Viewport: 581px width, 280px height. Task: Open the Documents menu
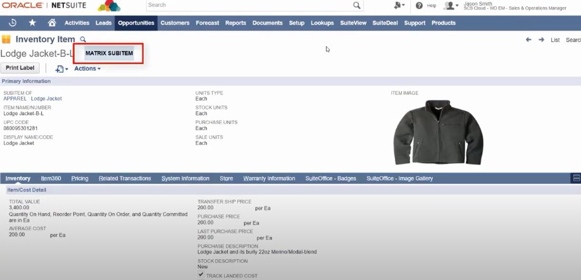(x=268, y=23)
